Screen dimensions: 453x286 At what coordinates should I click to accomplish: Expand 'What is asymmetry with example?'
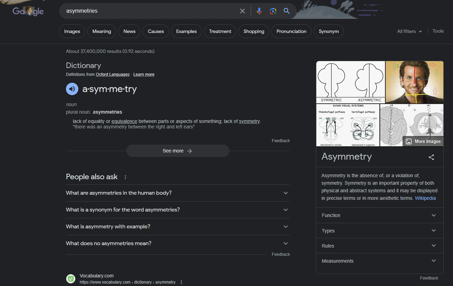(178, 227)
